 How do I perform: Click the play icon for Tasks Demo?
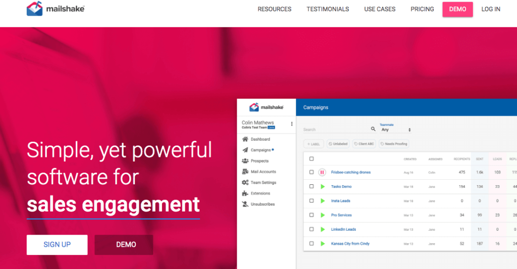[323, 186]
